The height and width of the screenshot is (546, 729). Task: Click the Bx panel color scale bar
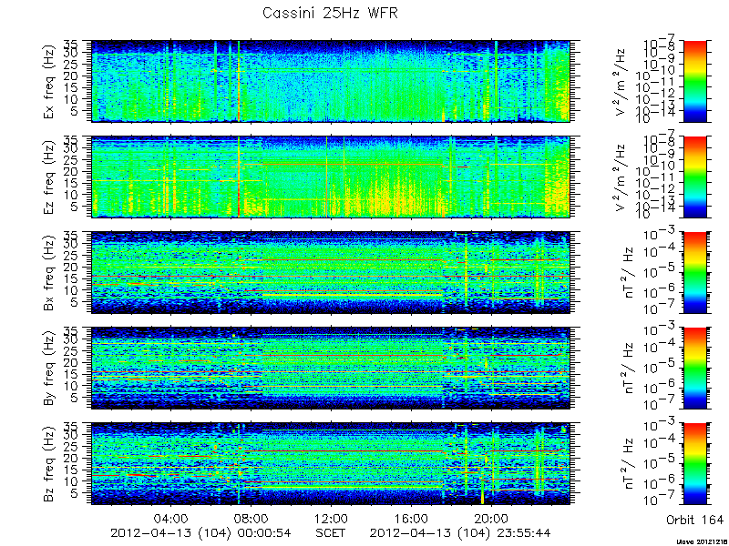(695, 272)
